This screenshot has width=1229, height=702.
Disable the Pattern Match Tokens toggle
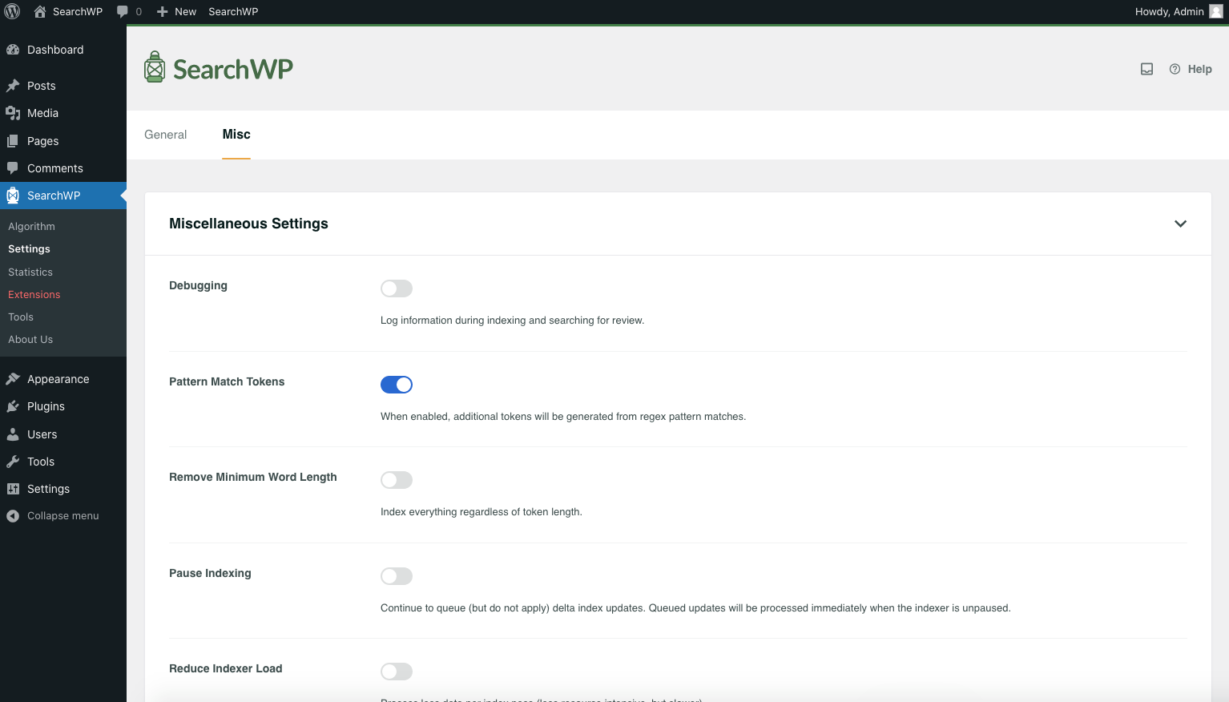[x=397, y=385]
